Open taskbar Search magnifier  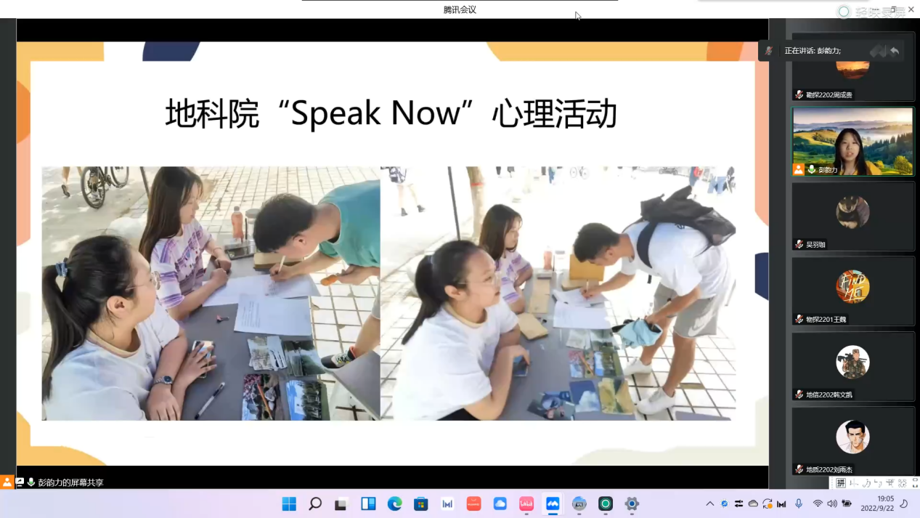315,504
